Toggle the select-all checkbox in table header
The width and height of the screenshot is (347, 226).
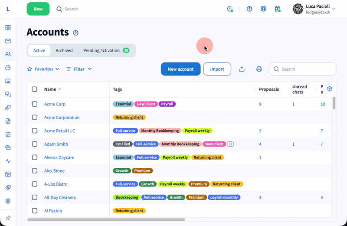(x=35, y=89)
